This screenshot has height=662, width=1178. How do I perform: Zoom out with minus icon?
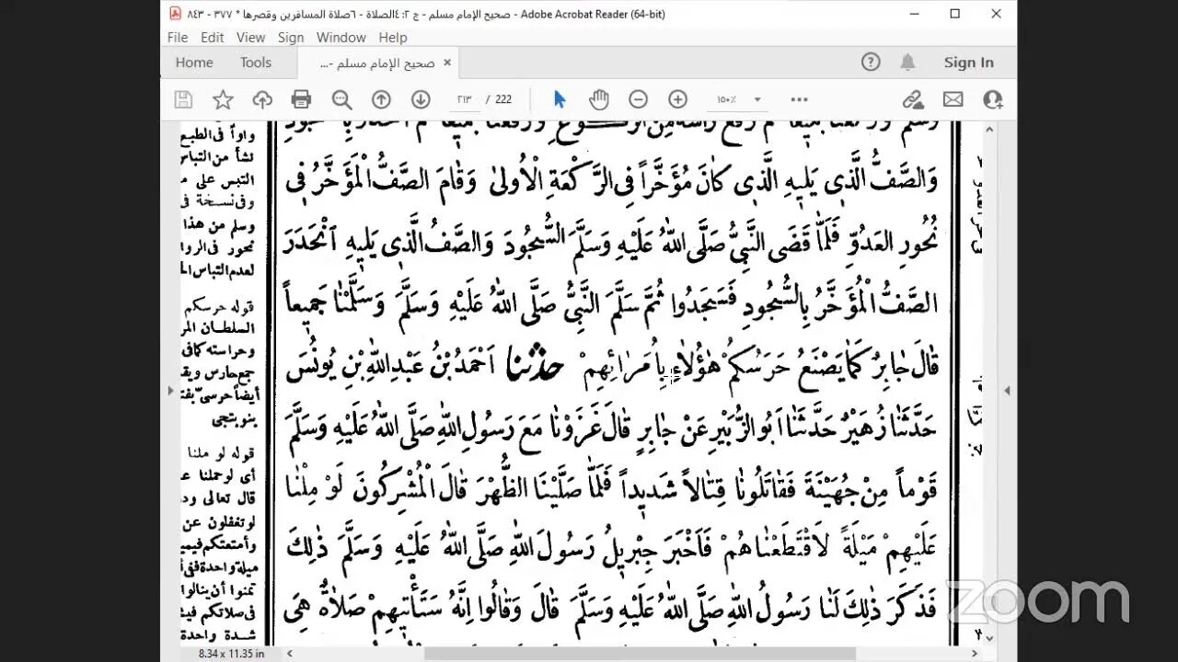point(638,99)
